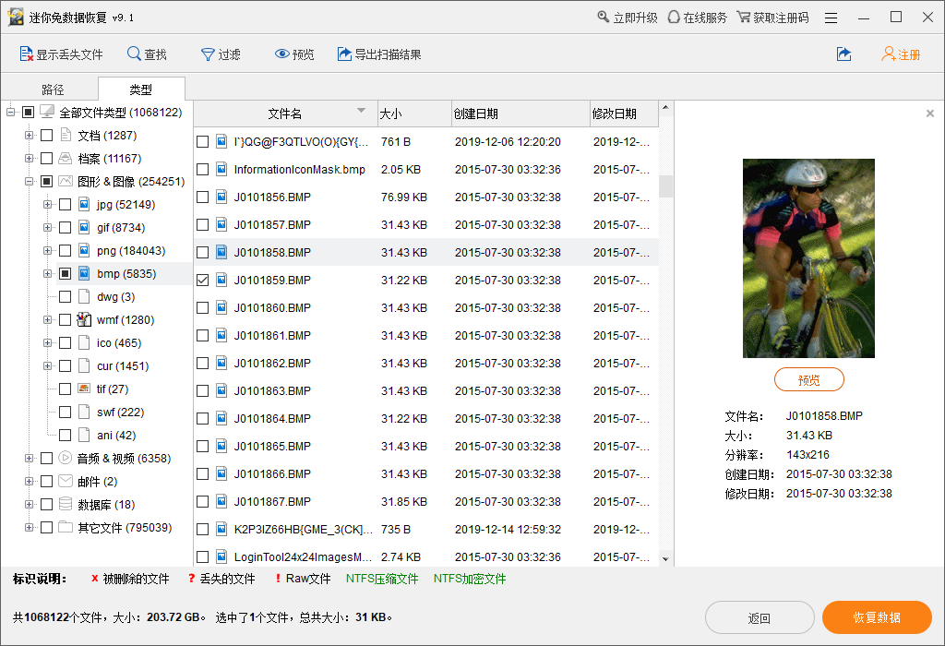The image size is (945, 646).
Task: Check the 文档 (1287) tree checkbox
Action: click(x=46, y=135)
